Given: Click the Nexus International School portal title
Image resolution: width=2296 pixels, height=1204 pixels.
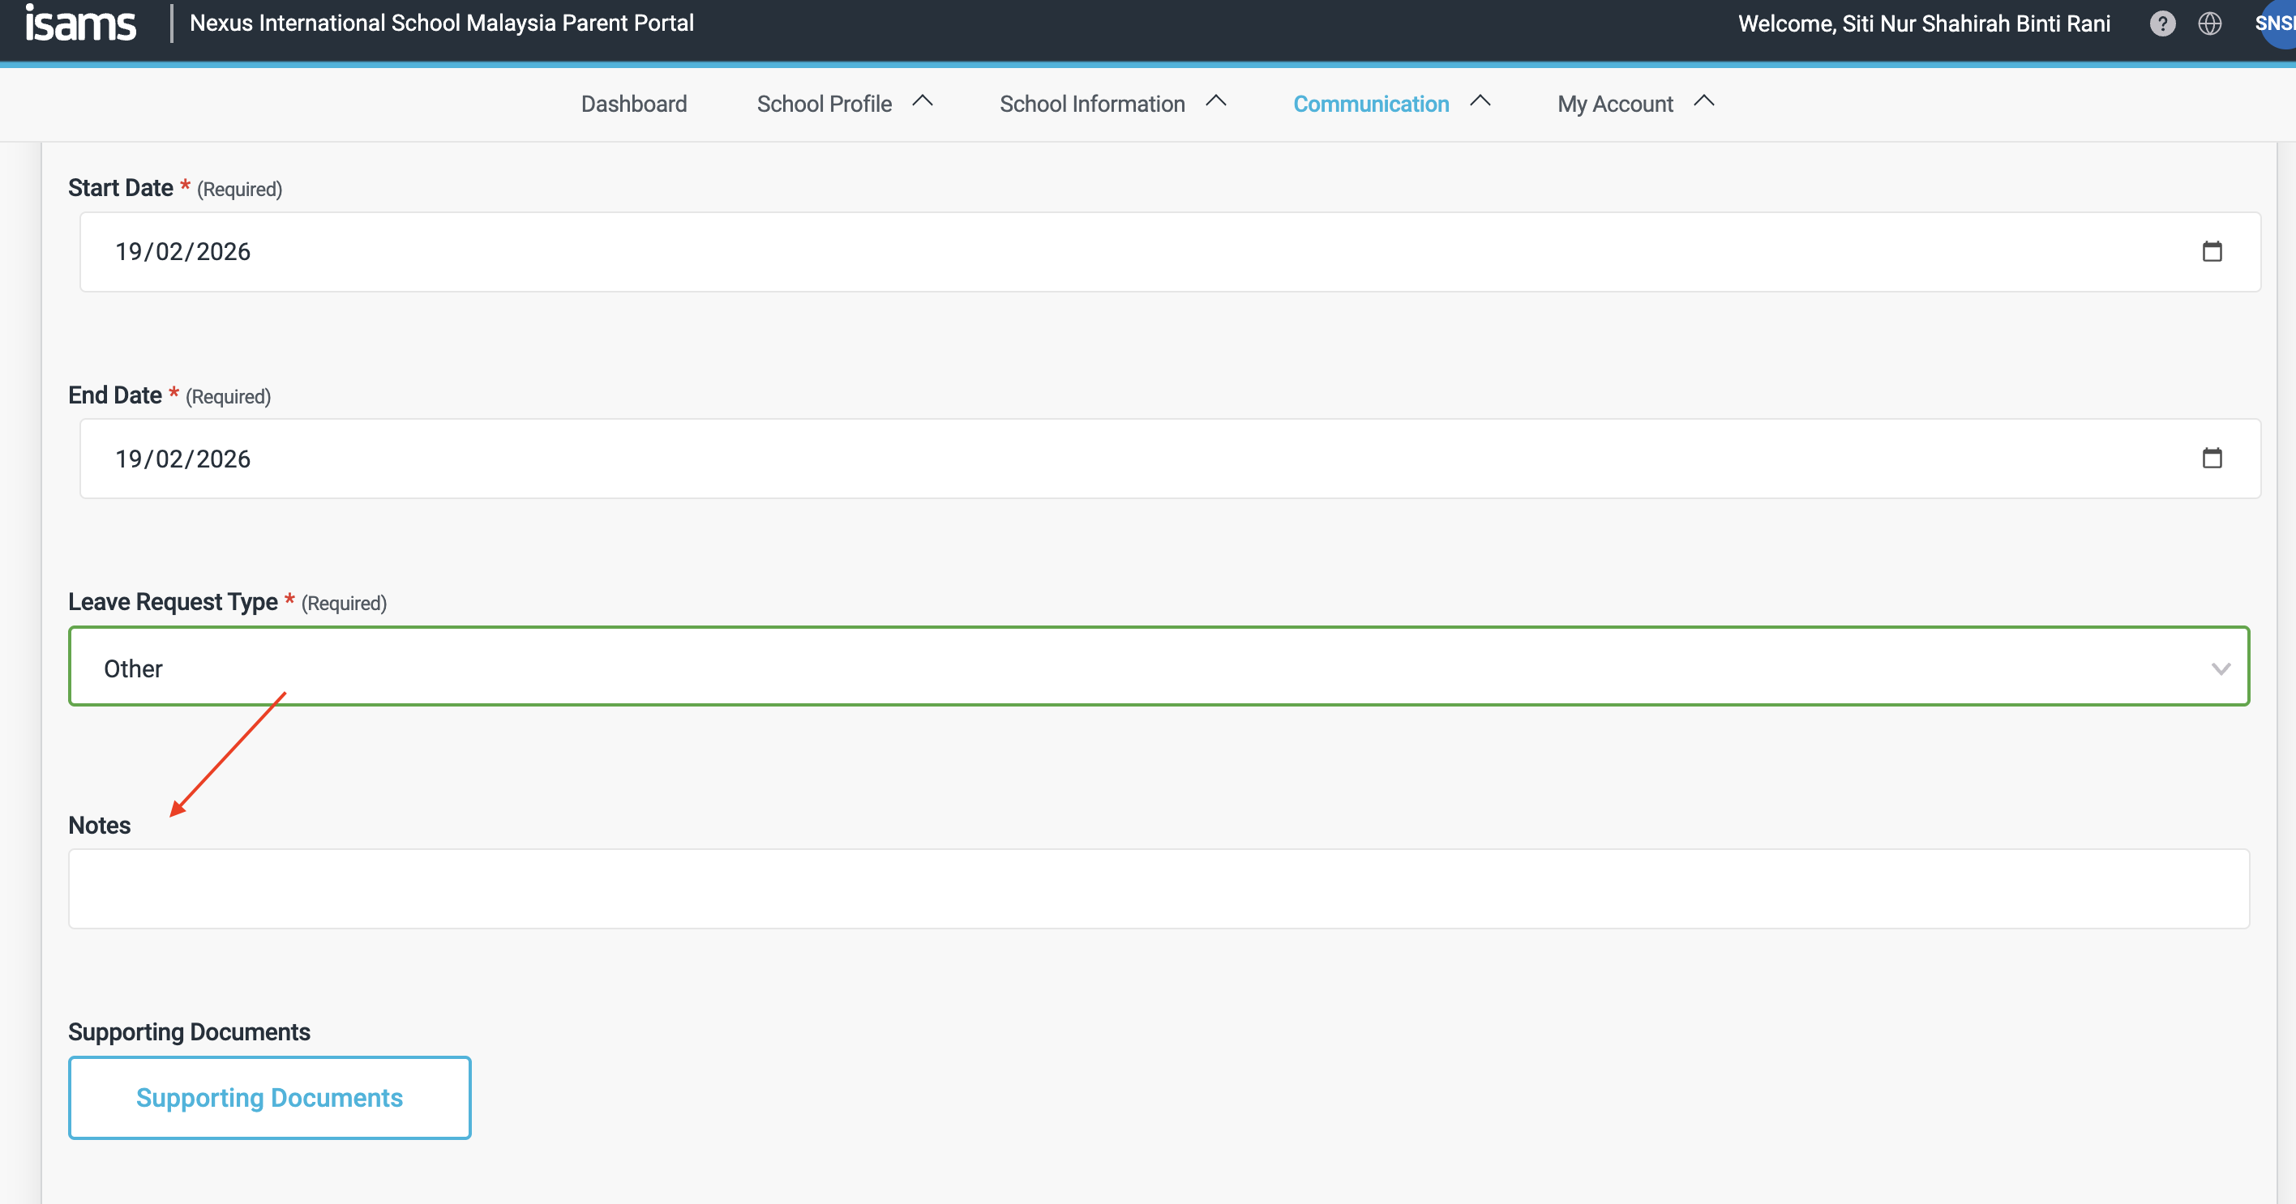Looking at the screenshot, I should 441,24.
